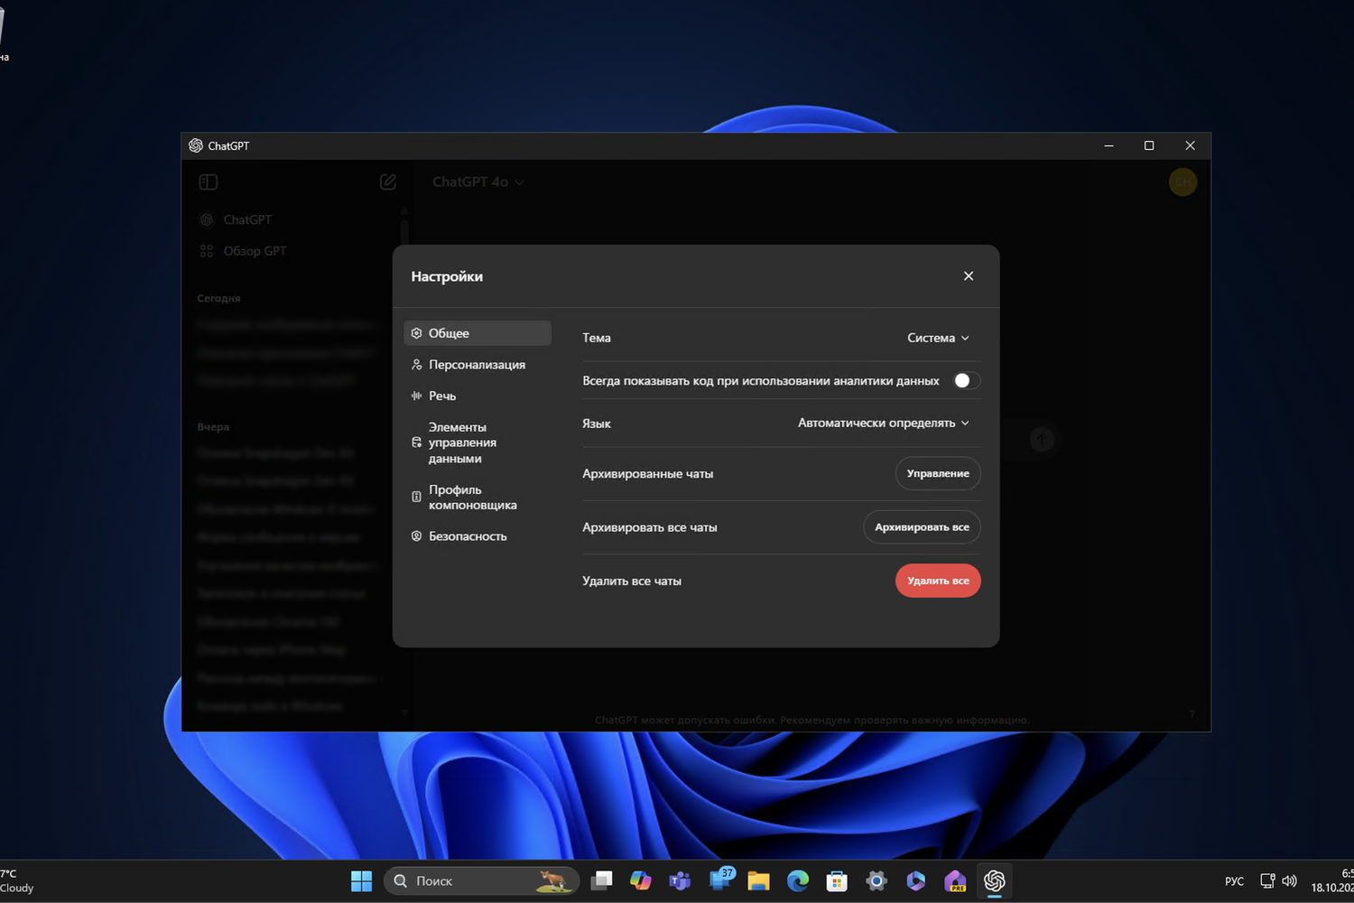This screenshot has width=1354, height=903.
Task: Open Task View from the taskbar
Action: [601, 881]
